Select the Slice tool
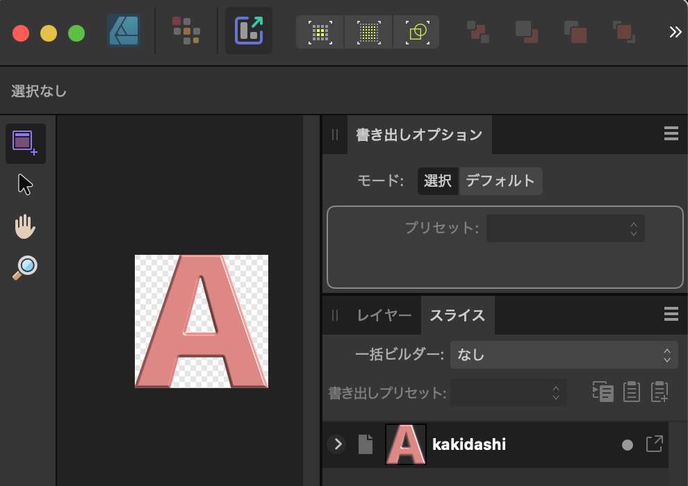 click(26, 143)
